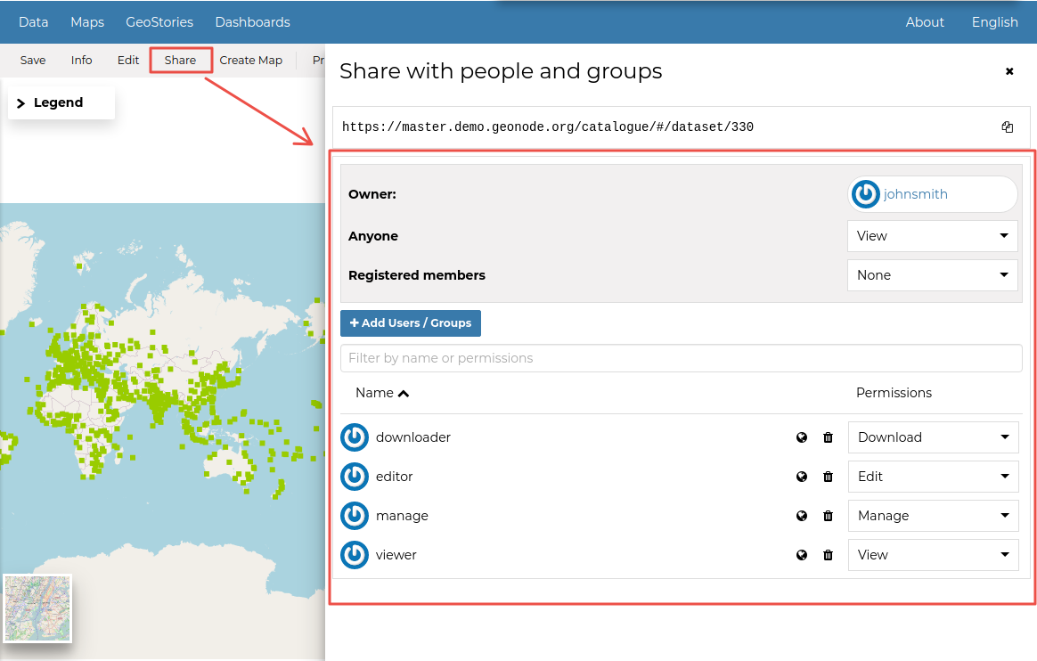This screenshot has height=661, width=1037.
Task: Delete the downloader user entry
Action: (x=828, y=437)
